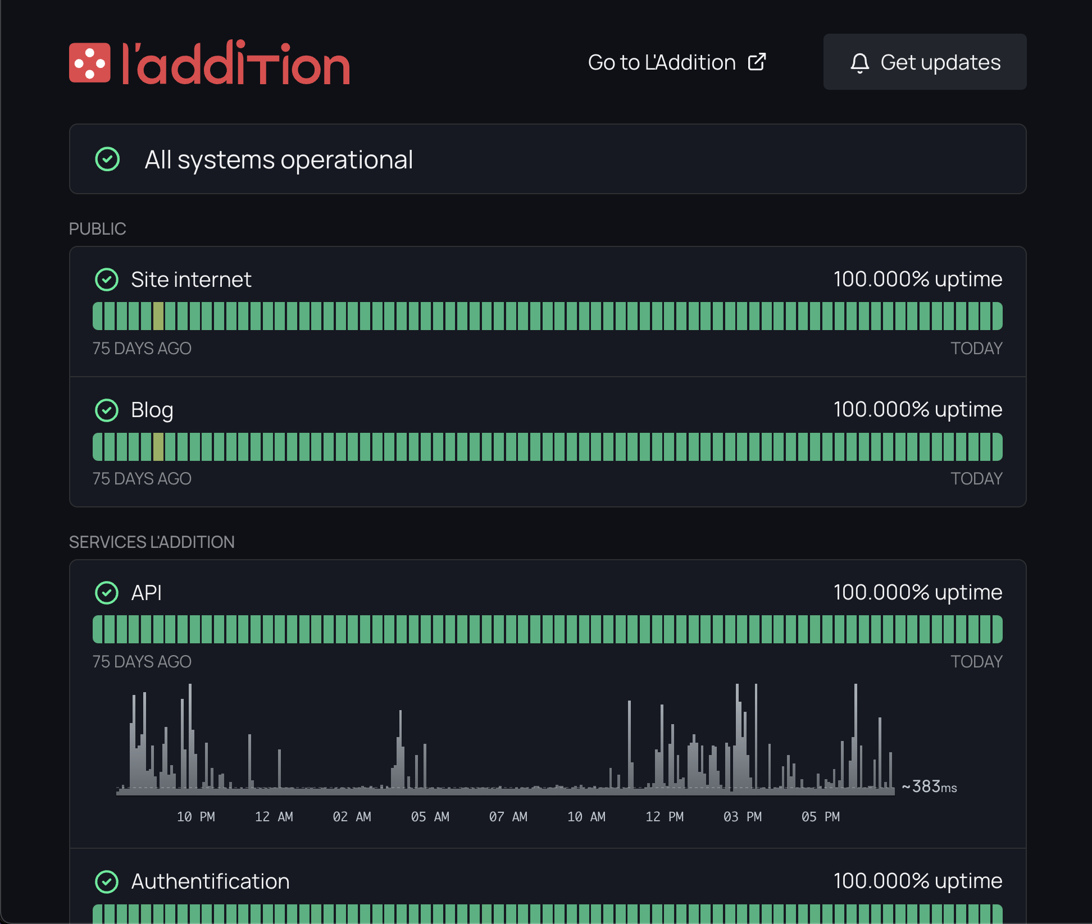The image size is (1092, 924).
Task: Click the yellowish degraded day in Site internet bar
Action: pos(158,316)
